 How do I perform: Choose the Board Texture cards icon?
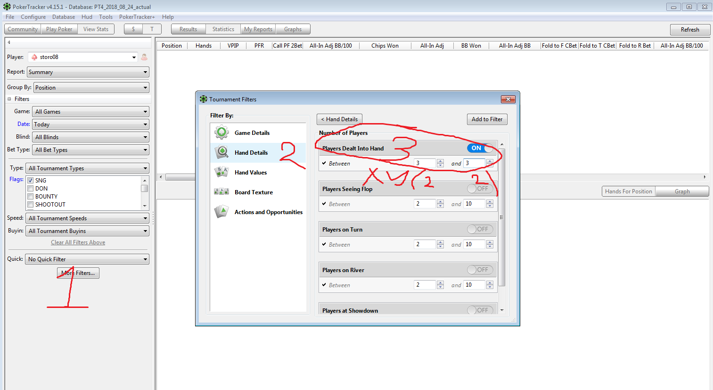tap(221, 192)
